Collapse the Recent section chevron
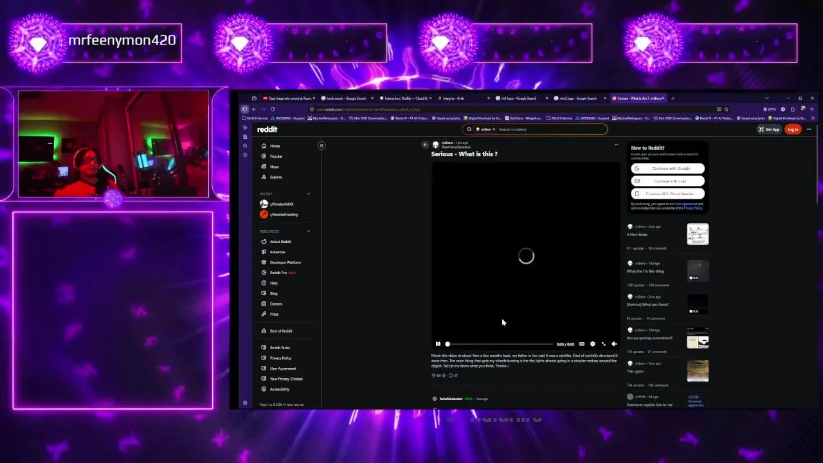Image resolution: width=823 pixels, height=463 pixels. click(308, 194)
